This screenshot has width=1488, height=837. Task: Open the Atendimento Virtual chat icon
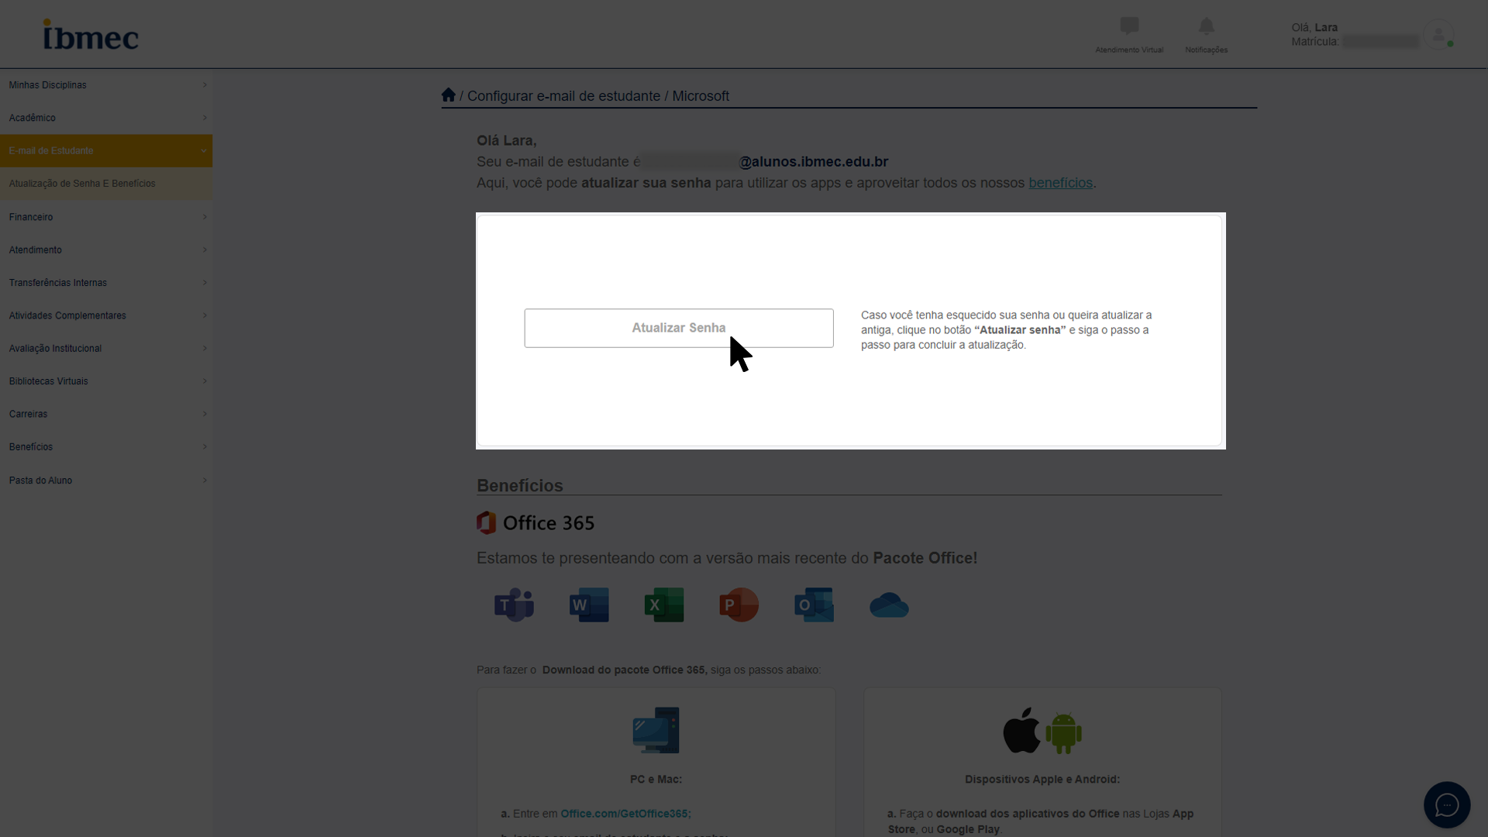[x=1128, y=27]
